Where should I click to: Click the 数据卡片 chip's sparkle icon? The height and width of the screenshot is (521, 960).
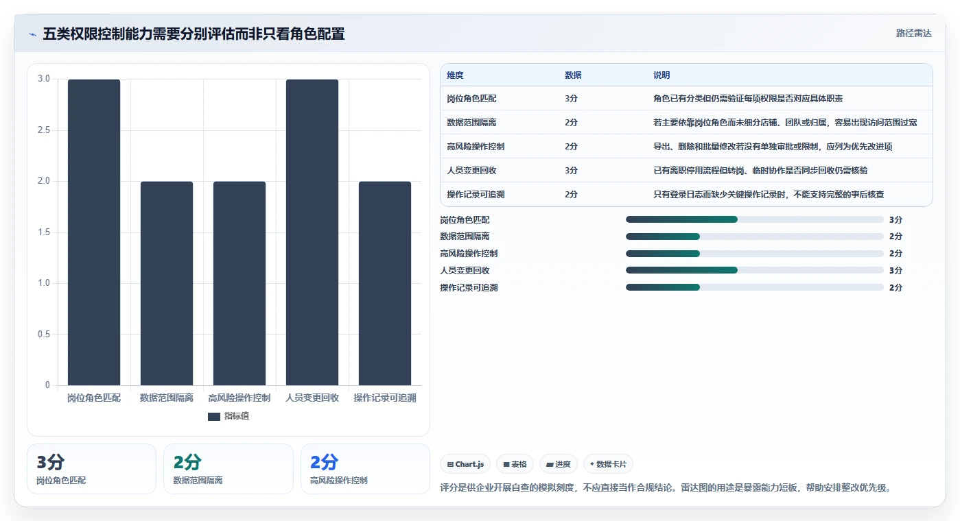592,464
